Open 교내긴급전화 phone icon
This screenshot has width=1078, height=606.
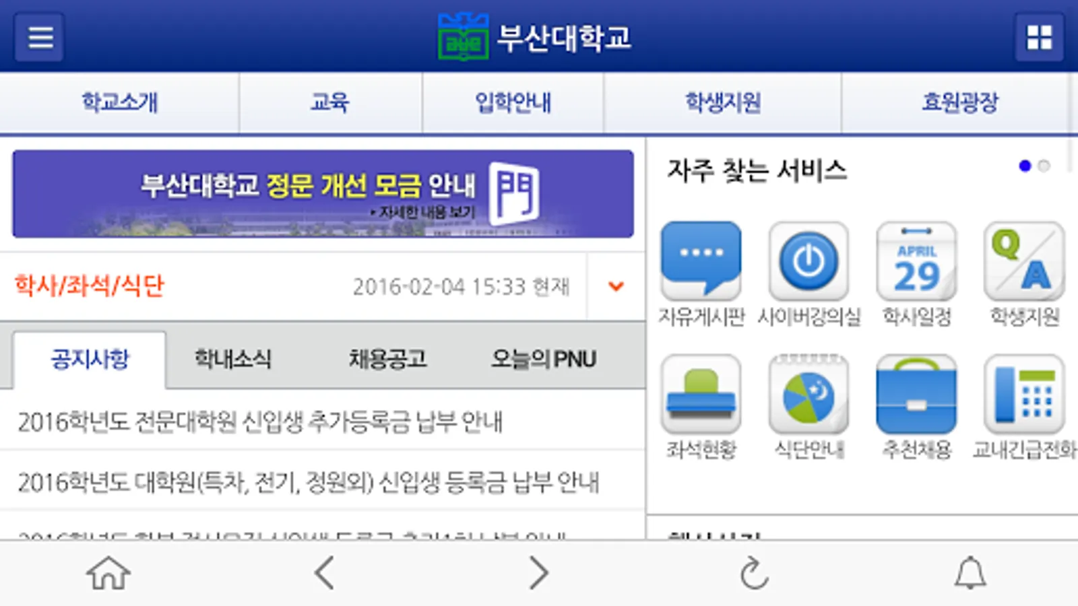(x=1024, y=394)
